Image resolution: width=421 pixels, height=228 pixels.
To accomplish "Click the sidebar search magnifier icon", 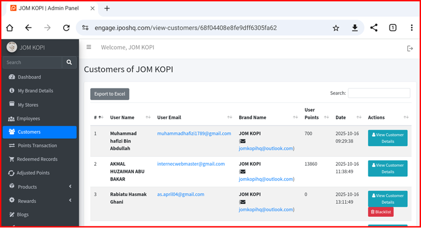I will click(69, 62).
